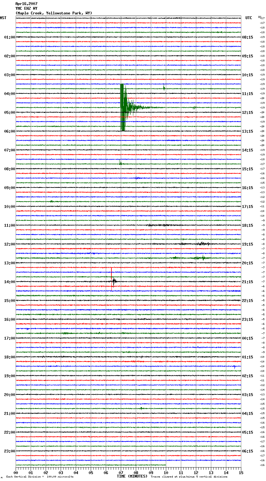Choose the 17:15 UTC time label

(248, 207)
